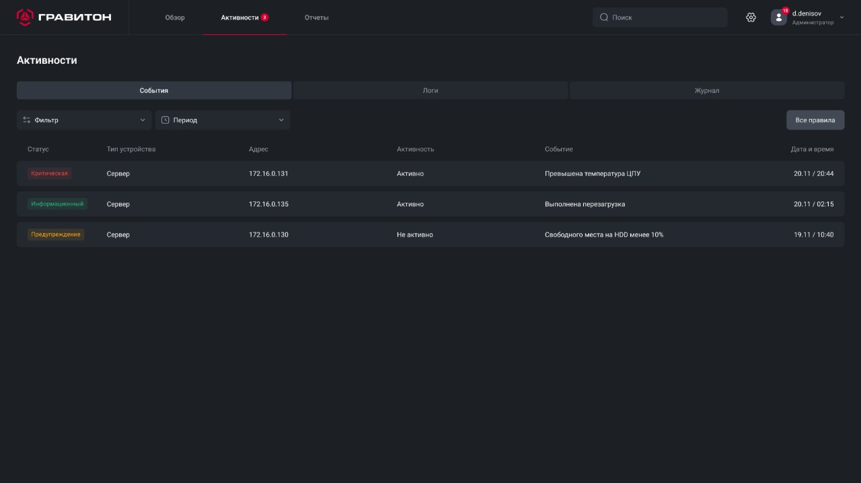Click the Предупреждение status badge

click(x=56, y=234)
